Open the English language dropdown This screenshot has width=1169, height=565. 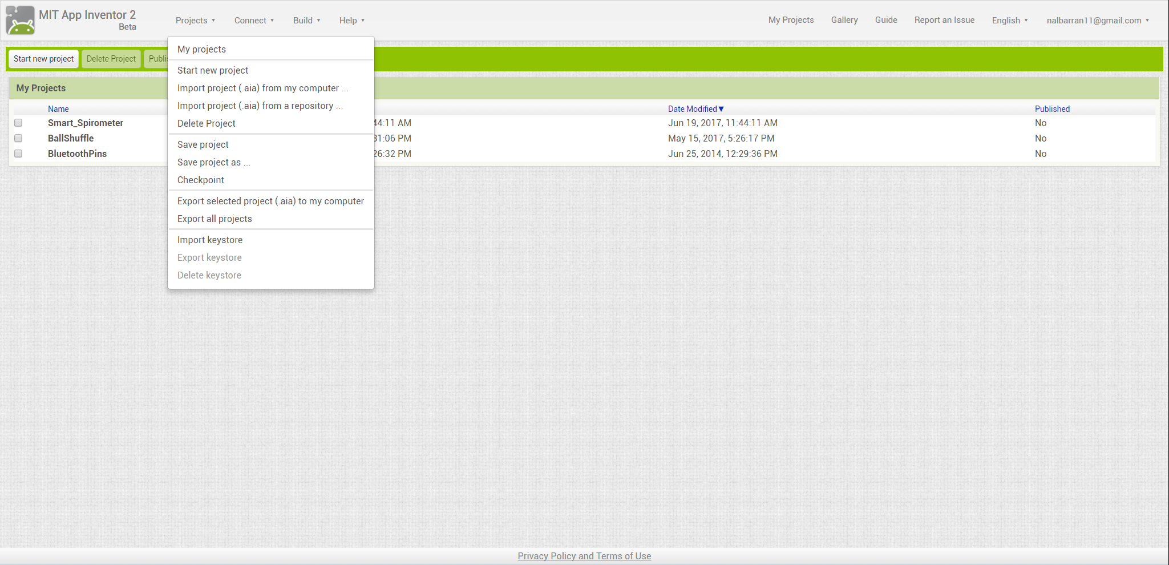click(x=1010, y=21)
